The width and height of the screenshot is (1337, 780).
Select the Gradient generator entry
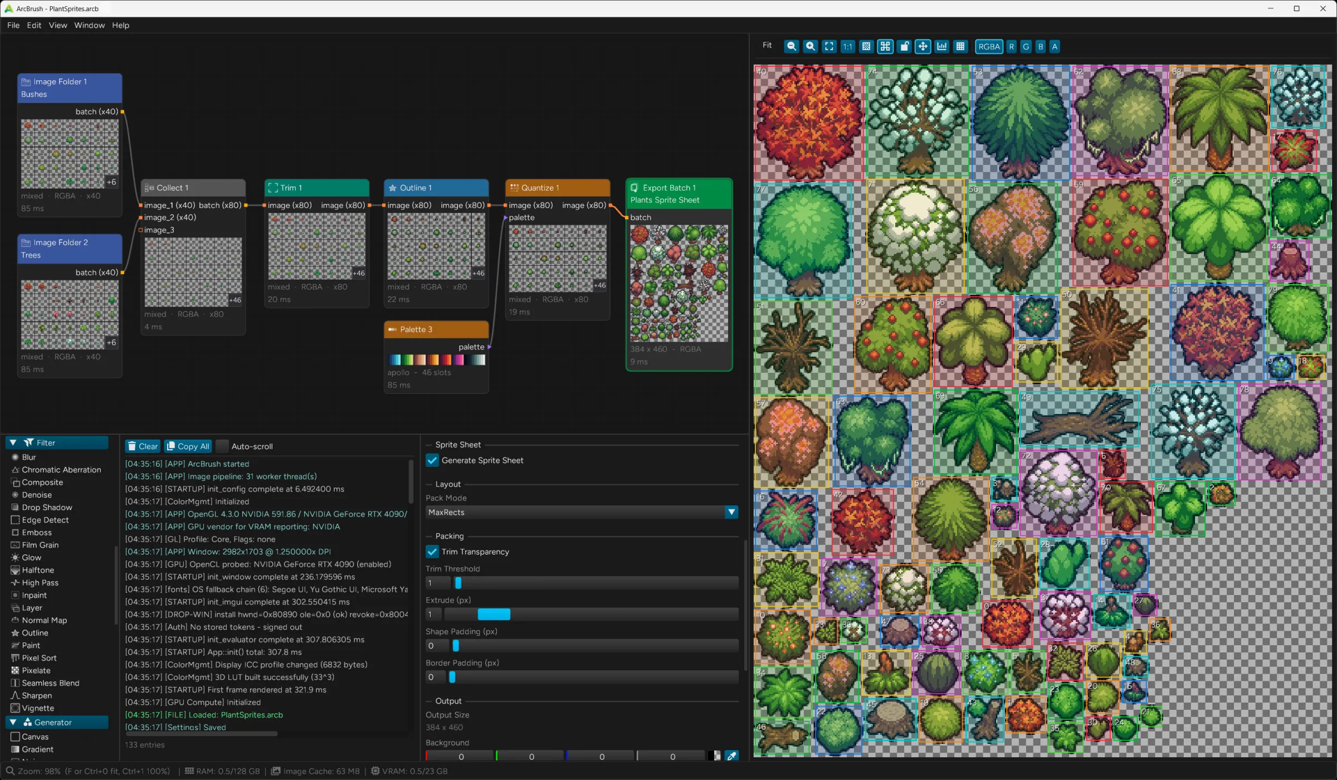37,749
